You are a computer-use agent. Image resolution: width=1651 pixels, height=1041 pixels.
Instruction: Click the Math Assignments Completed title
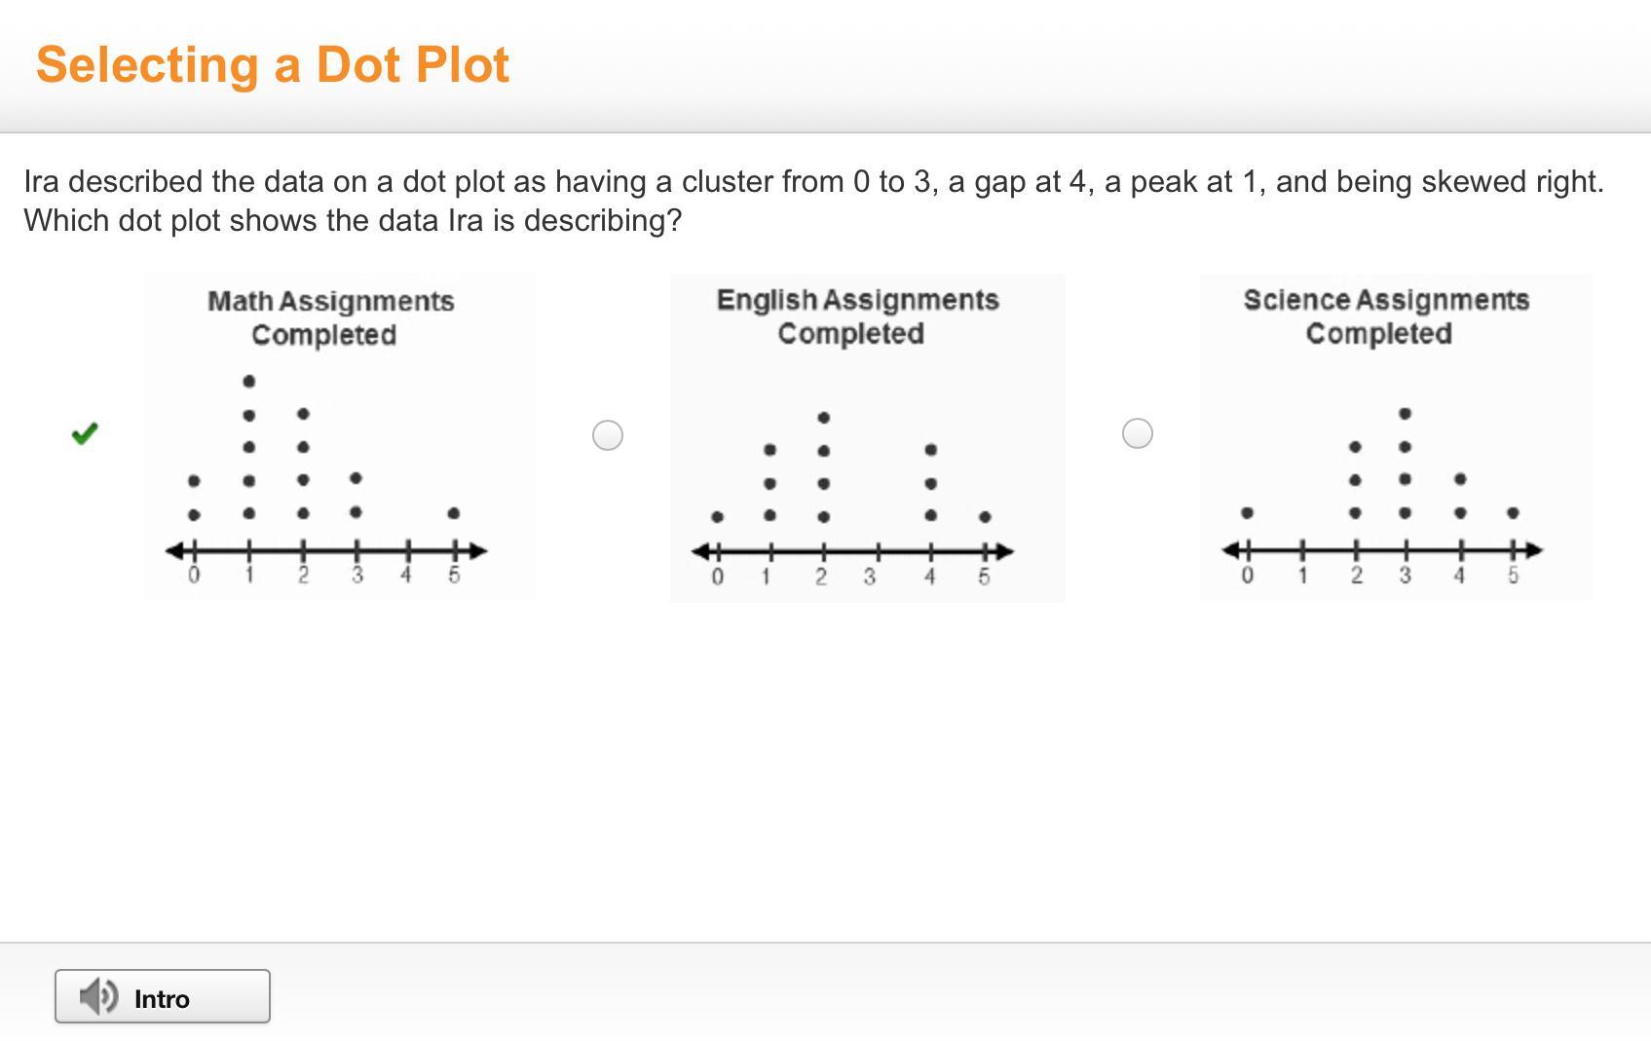[329, 317]
